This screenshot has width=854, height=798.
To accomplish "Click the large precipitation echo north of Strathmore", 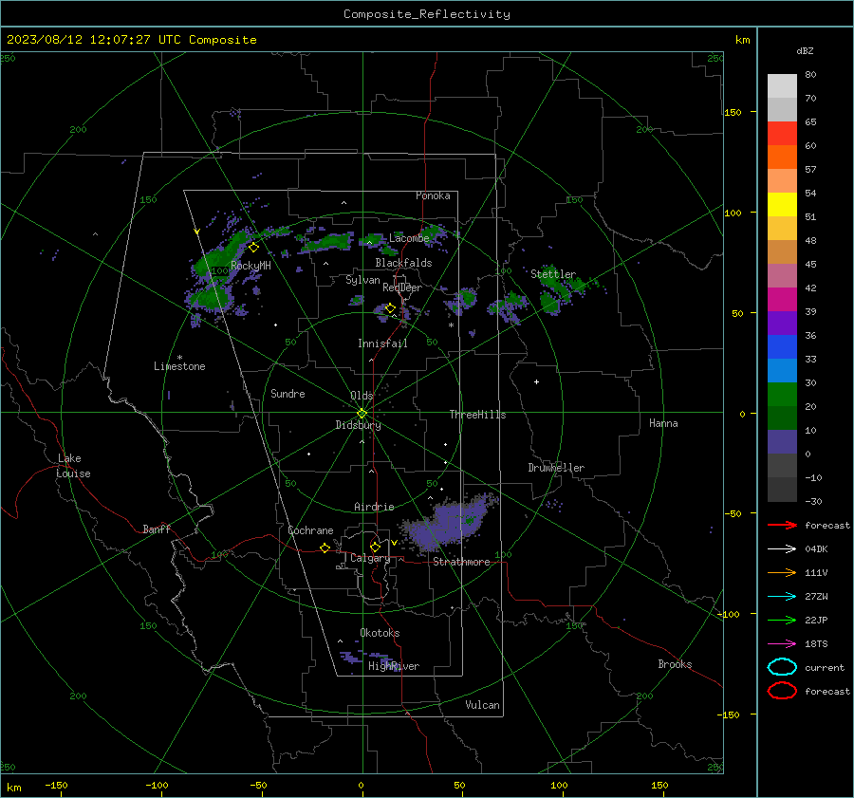I will 452,522.
